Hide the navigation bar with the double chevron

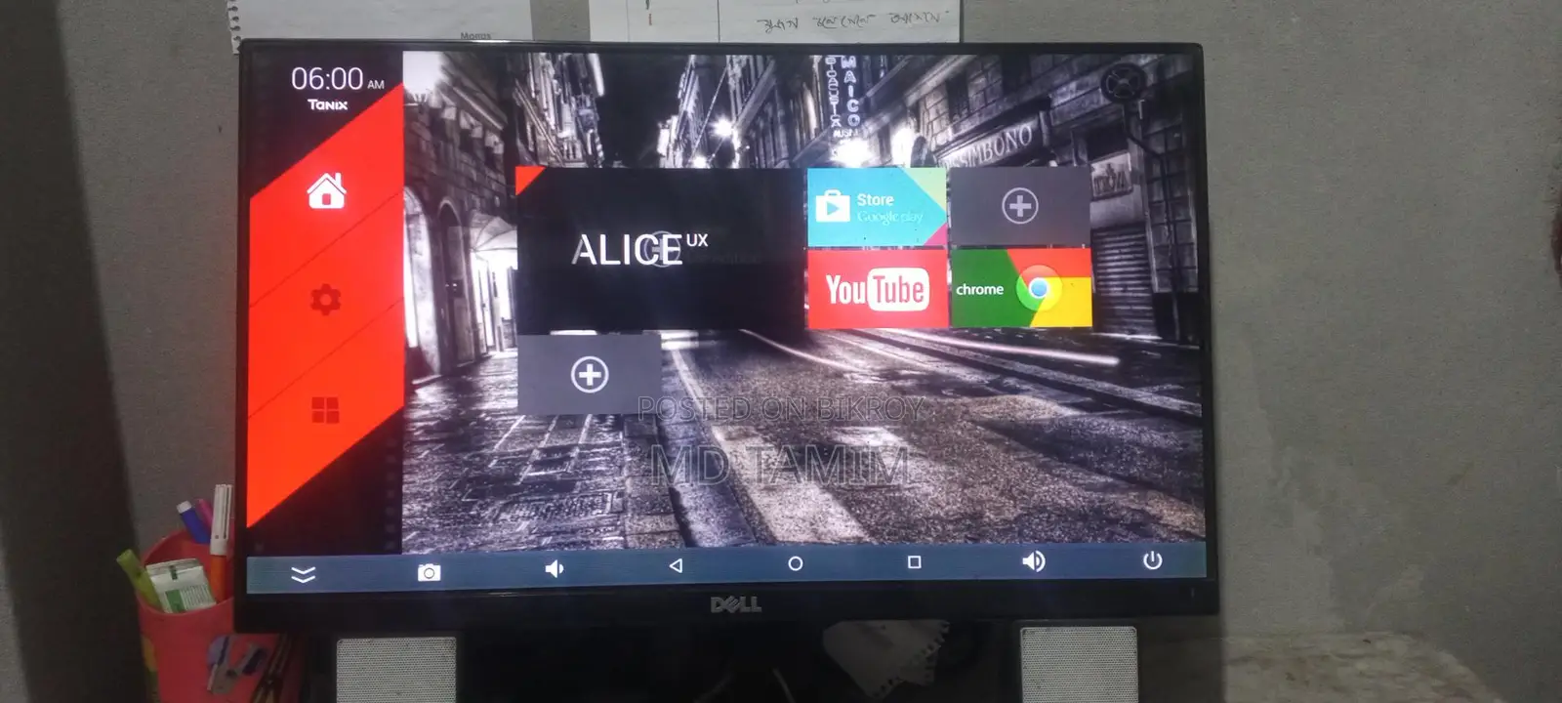click(x=303, y=574)
